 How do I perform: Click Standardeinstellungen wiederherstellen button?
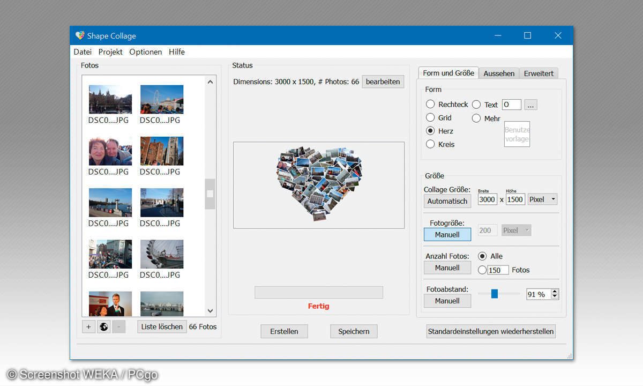(491, 331)
